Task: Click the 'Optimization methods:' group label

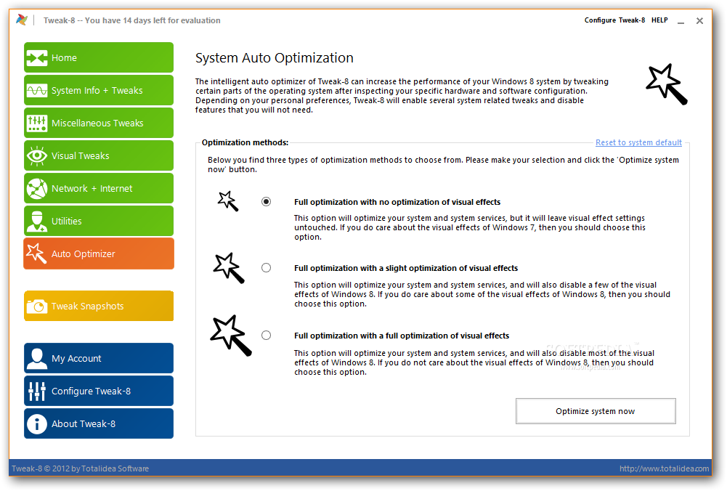Action: click(245, 142)
